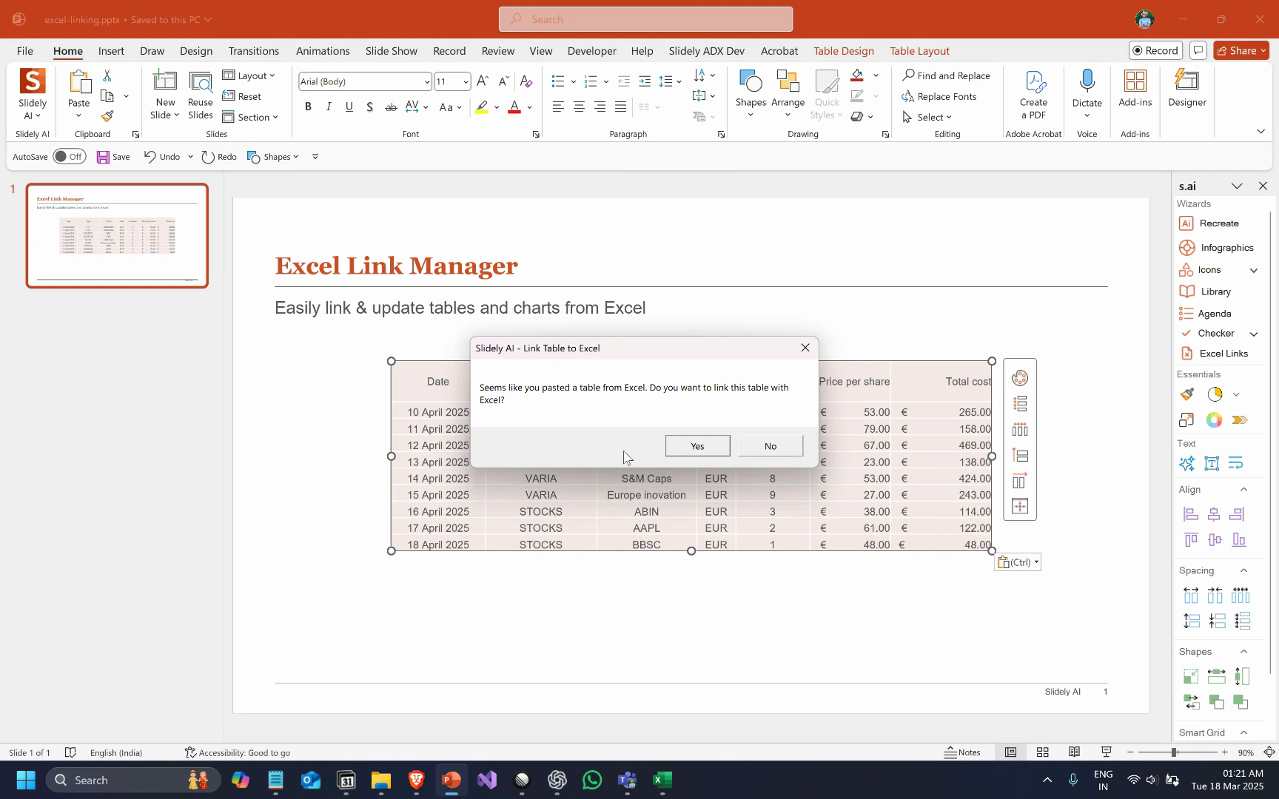Collapse the Align section in s.ai panel

[x=1243, y=489]
